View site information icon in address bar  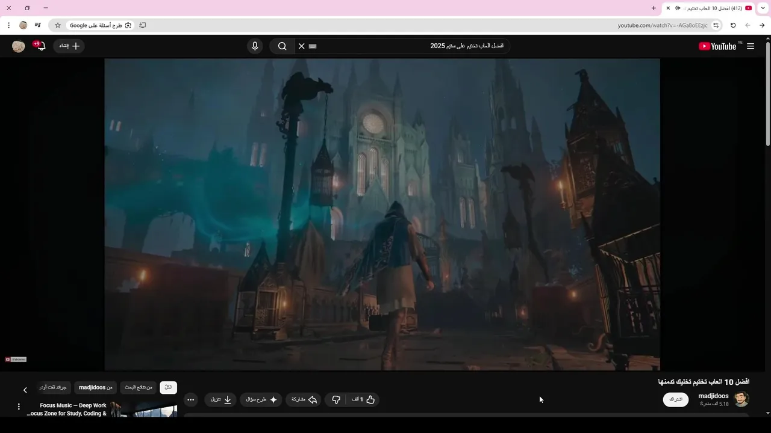coord(716,25)
